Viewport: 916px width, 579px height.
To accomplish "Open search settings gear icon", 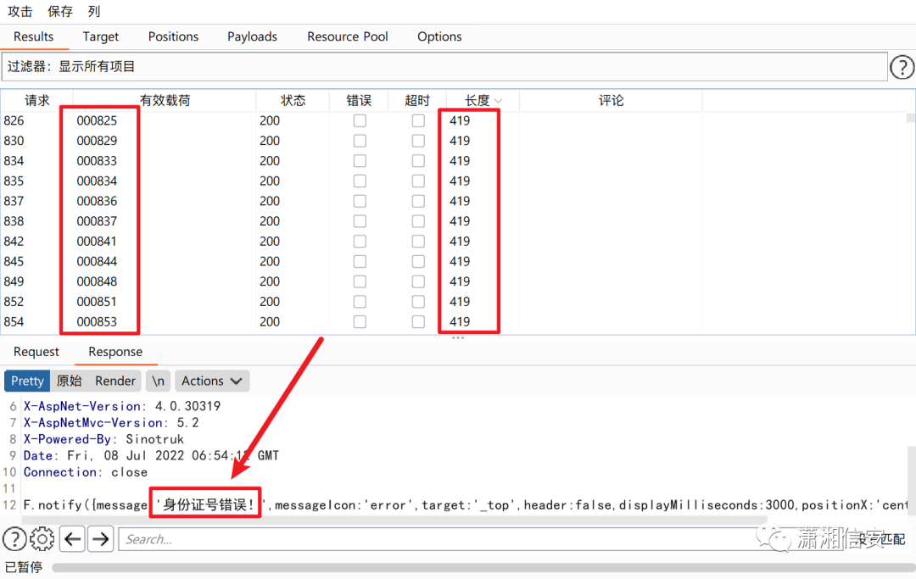I will point(42,538).
